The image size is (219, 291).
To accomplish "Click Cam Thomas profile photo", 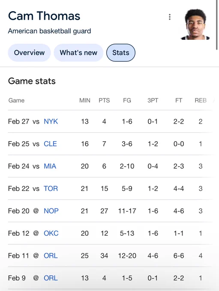I will pos(195,24).
